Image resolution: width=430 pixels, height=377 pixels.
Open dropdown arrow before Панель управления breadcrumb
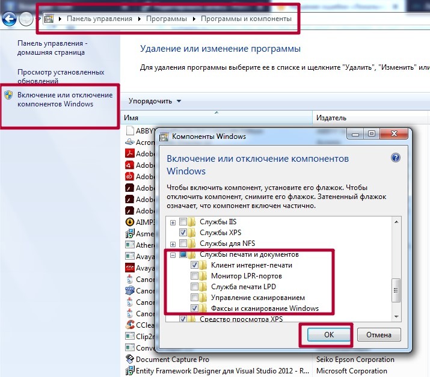click(60, 19)
